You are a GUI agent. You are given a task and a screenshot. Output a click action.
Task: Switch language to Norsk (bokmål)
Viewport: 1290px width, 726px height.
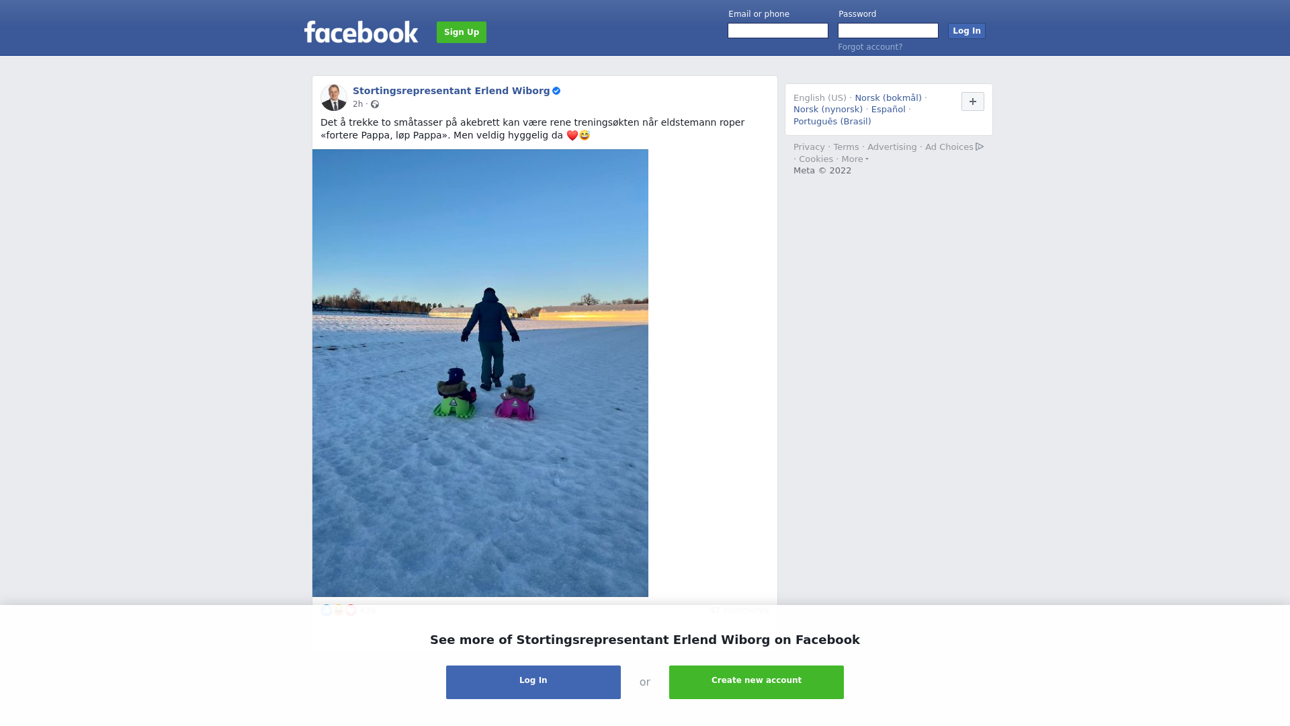888,98
